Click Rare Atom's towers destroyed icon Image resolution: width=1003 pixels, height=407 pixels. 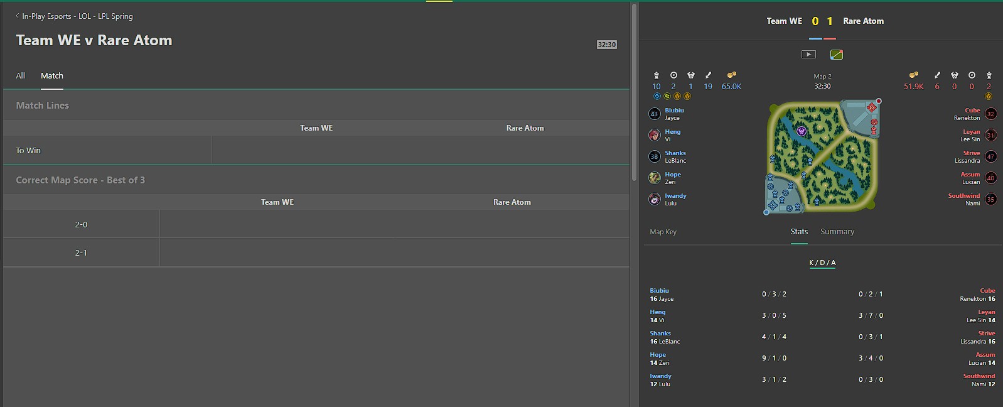(989, 75)
